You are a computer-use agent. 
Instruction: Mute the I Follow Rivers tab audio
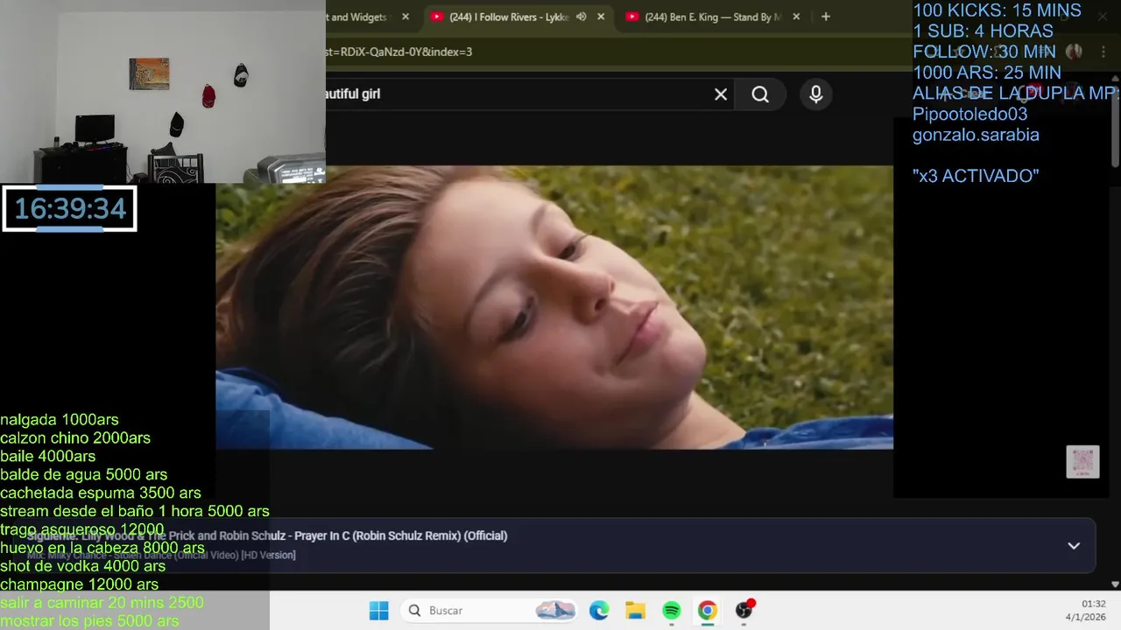click(x=581, y=17)
